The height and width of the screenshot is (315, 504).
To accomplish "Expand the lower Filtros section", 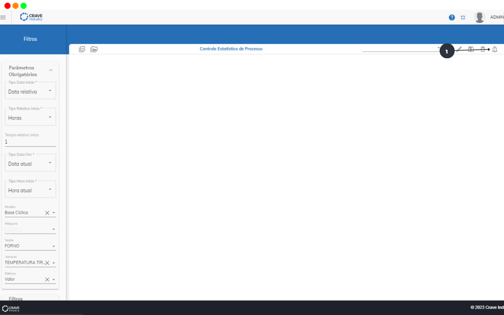I will pyautogui.click(x=30, y=298).
